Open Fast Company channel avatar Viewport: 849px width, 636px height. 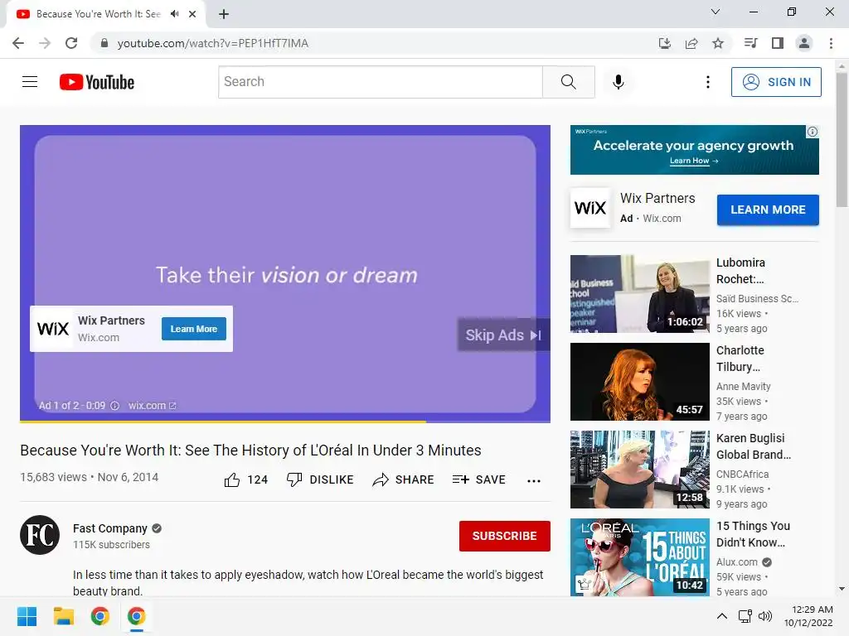pyautogui.click(x=40, y=535)
